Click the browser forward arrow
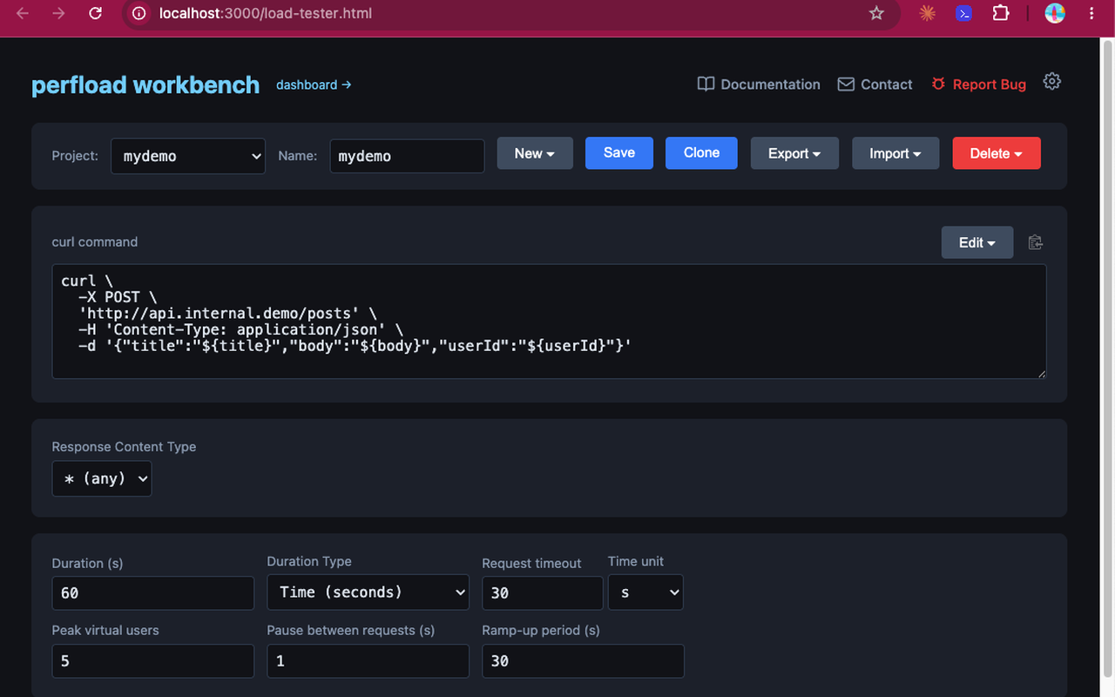The height and width of the screenshot is (697, 1115). 59,13
